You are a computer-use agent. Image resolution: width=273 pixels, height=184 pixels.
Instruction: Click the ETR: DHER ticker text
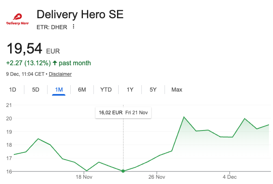point(52,27)
